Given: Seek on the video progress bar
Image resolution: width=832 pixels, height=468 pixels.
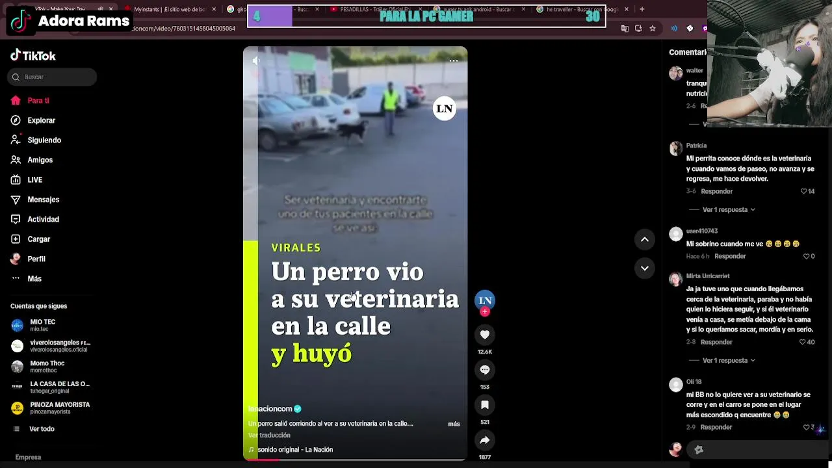Looking at the screenshot, I should 355,459.
